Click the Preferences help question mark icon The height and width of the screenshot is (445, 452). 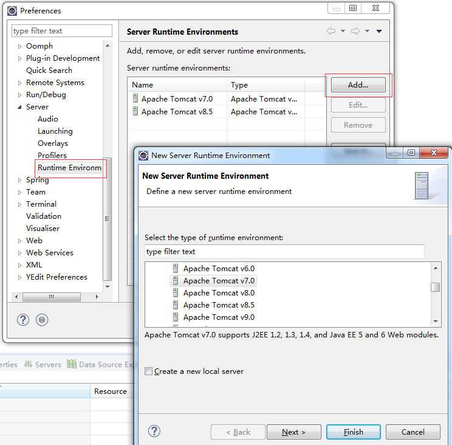pos(23,320)
